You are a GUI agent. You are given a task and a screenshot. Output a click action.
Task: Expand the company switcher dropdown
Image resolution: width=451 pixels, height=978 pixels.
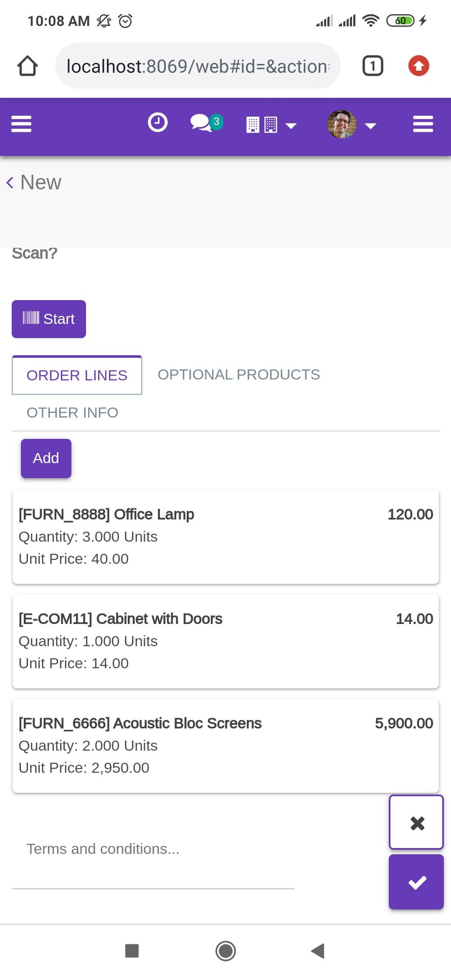pos(271,125)
